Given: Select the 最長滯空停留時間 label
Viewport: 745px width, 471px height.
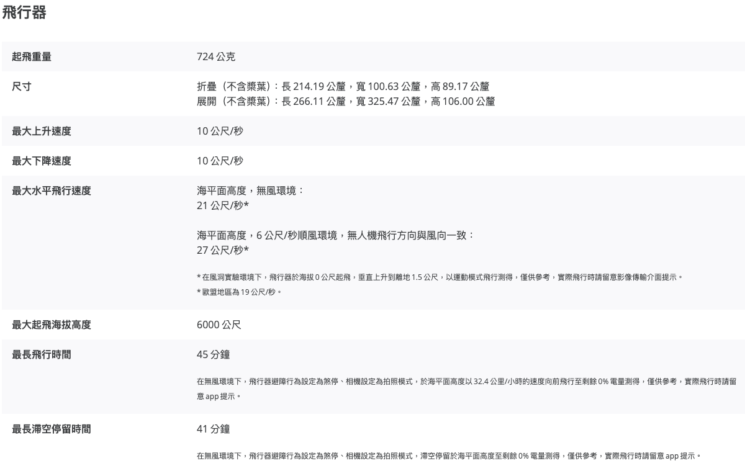Looking at the screenshot, I should click(52, 429).
